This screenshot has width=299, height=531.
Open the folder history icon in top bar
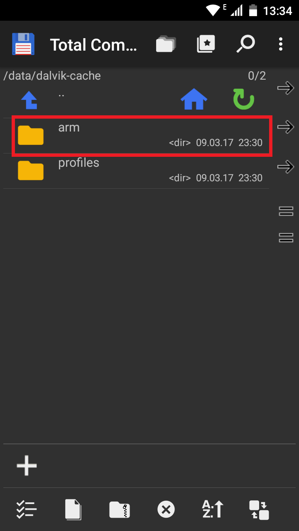click(166, 44)
